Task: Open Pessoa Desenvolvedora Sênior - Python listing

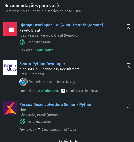Action: 56,105
